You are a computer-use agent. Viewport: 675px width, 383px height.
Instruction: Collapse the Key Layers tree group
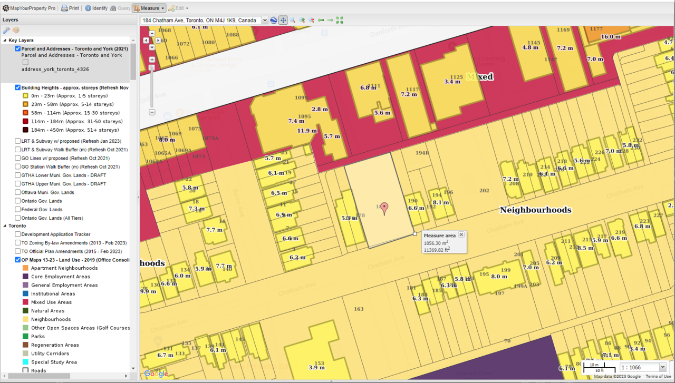pyautogui.click(x=5, y=40)
